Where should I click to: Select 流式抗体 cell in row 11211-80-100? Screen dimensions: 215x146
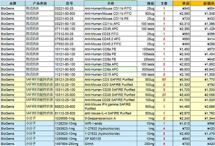tap(40, 74)
